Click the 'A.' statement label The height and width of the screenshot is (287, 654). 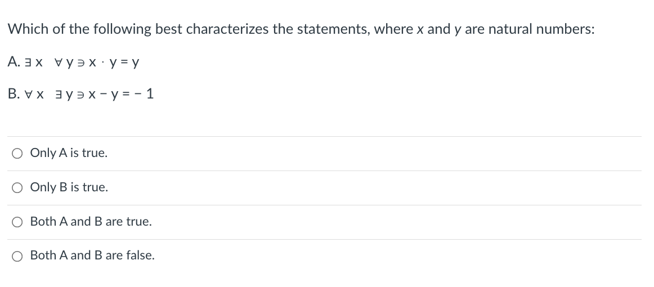(x=14, y=62)
